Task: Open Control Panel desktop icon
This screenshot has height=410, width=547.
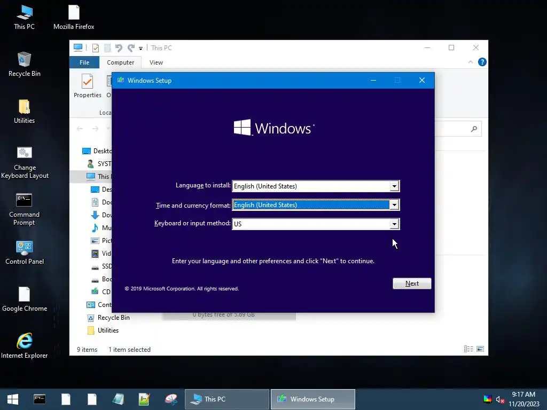Action: pos(25,253)
